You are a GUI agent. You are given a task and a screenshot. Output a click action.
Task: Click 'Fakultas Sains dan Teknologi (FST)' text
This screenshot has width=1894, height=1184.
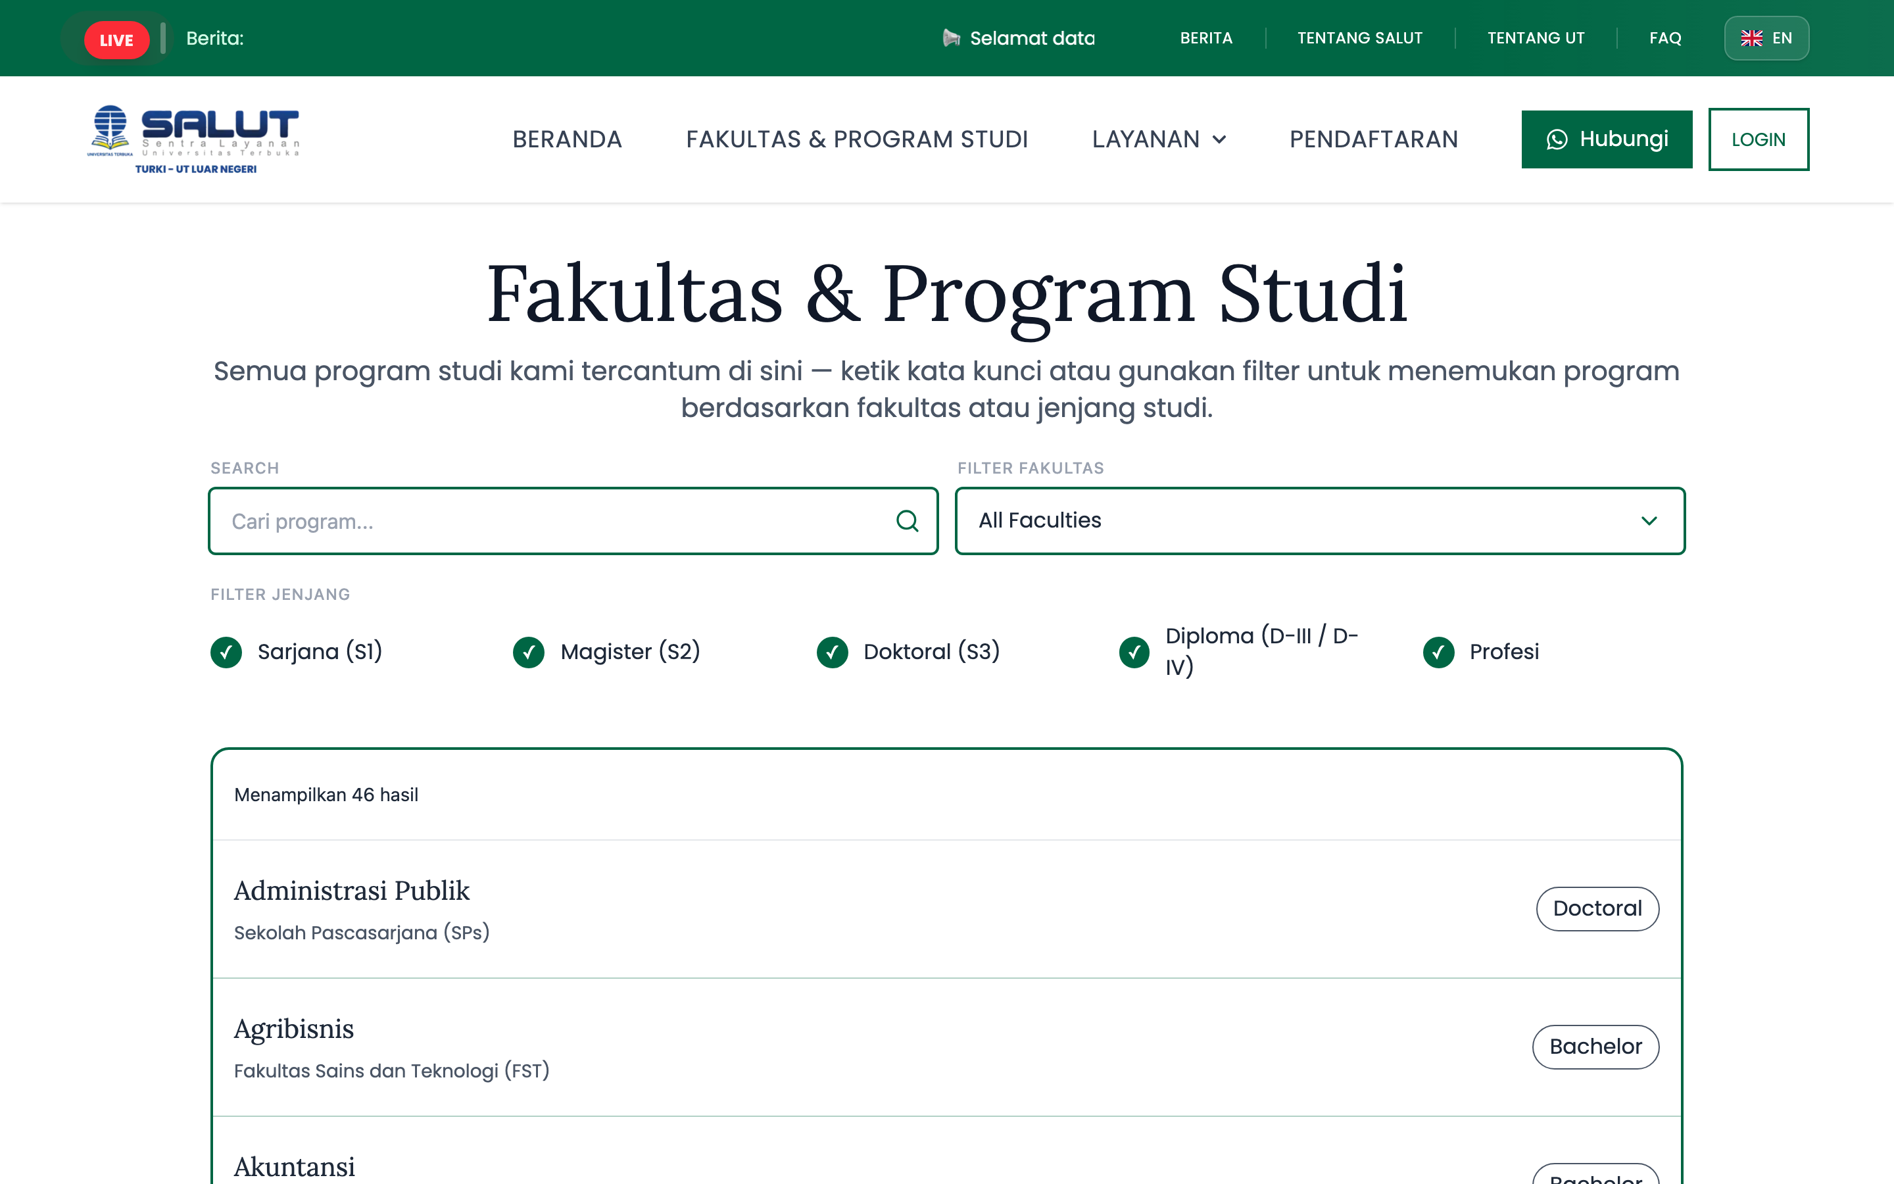391,1070
